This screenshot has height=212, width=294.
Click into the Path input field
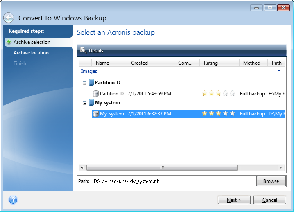pyautogui.click(x=173, y=181)
